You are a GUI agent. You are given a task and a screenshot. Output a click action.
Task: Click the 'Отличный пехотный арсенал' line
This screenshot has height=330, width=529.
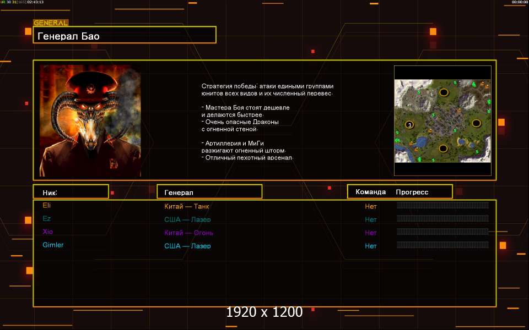click(x=247, y=157)
